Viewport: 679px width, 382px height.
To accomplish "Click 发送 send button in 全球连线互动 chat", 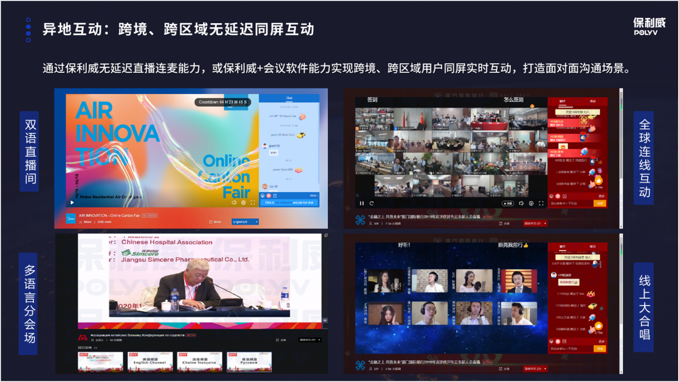I will pyautogui.click(x=600, y=203).
